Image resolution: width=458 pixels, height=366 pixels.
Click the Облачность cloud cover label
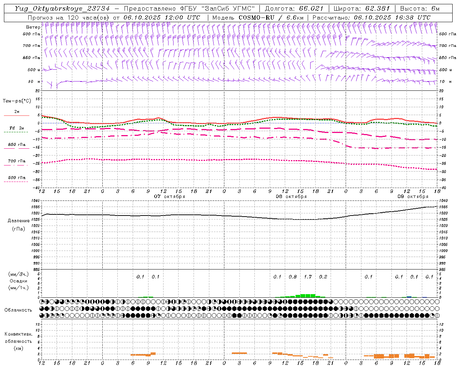(18, 310)
